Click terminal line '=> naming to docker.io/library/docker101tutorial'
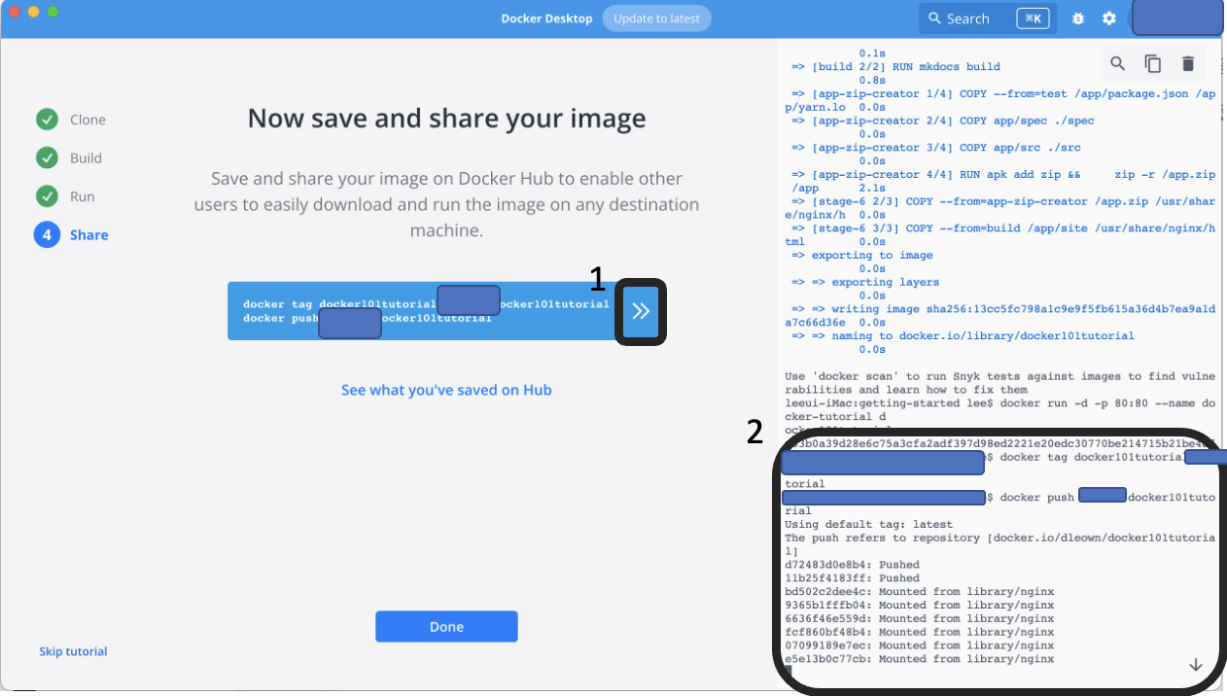 click(x=963, y=335)
